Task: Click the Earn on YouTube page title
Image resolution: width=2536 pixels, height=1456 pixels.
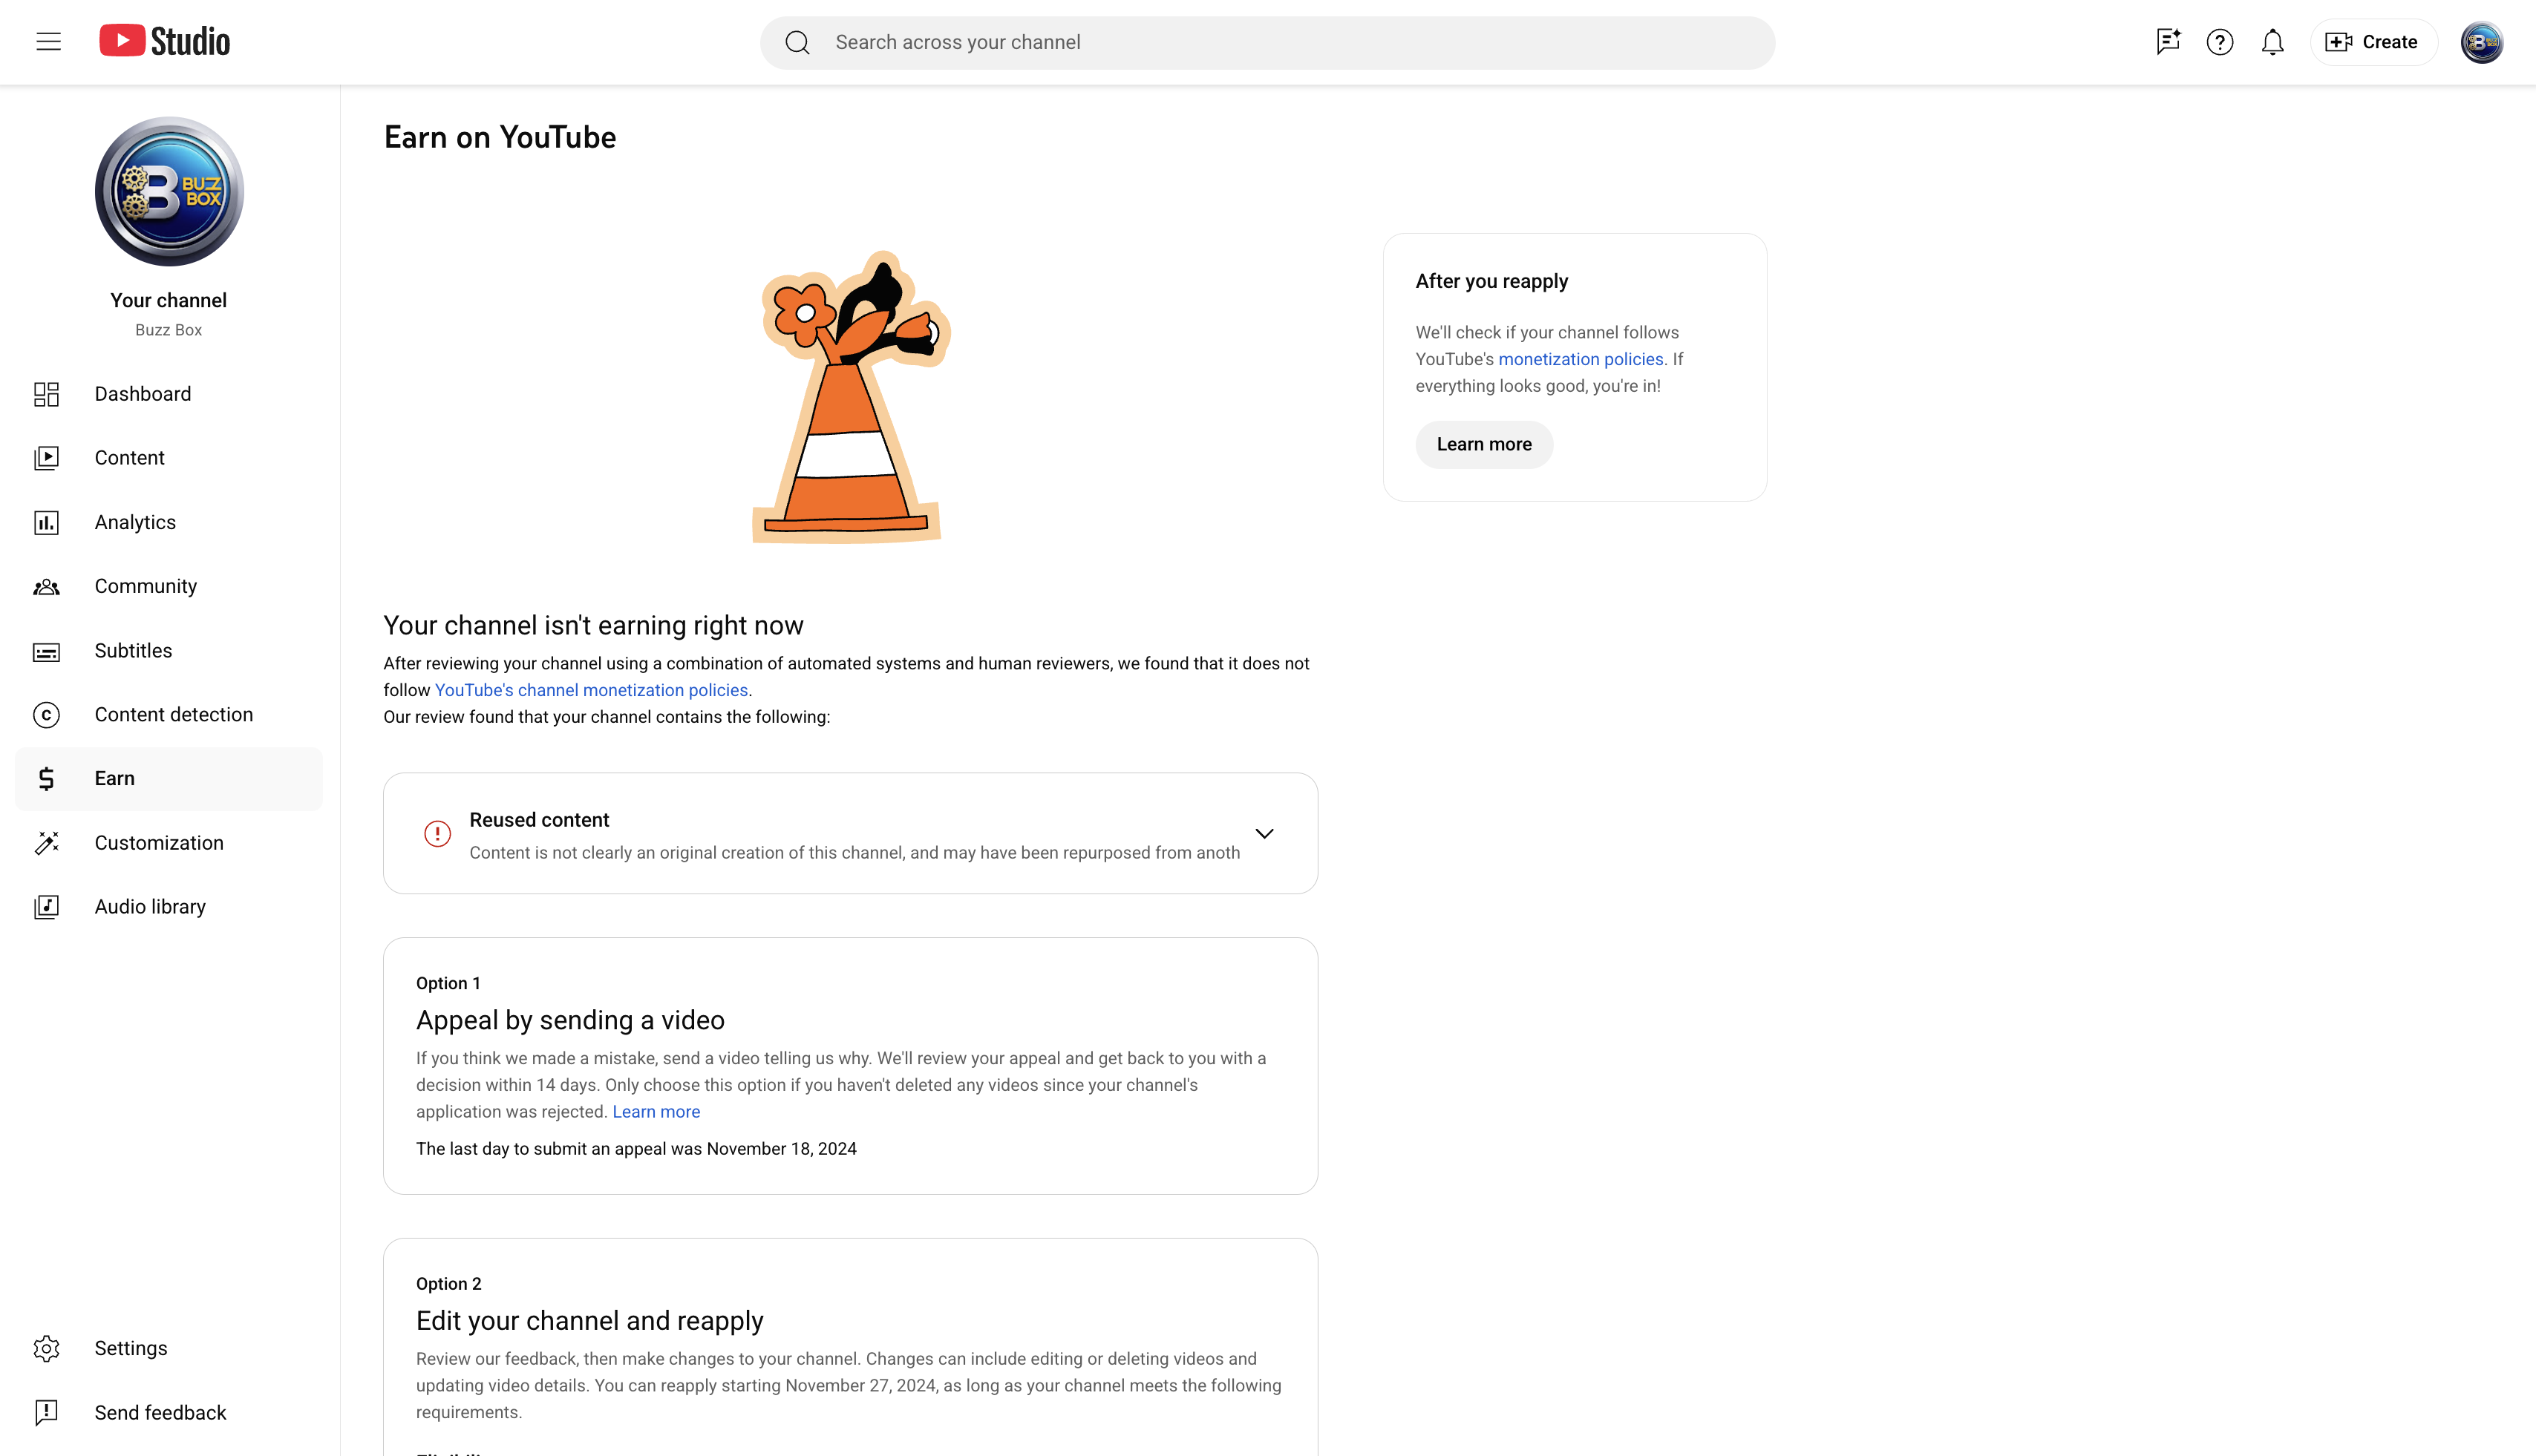Action: tap(500, 137)
